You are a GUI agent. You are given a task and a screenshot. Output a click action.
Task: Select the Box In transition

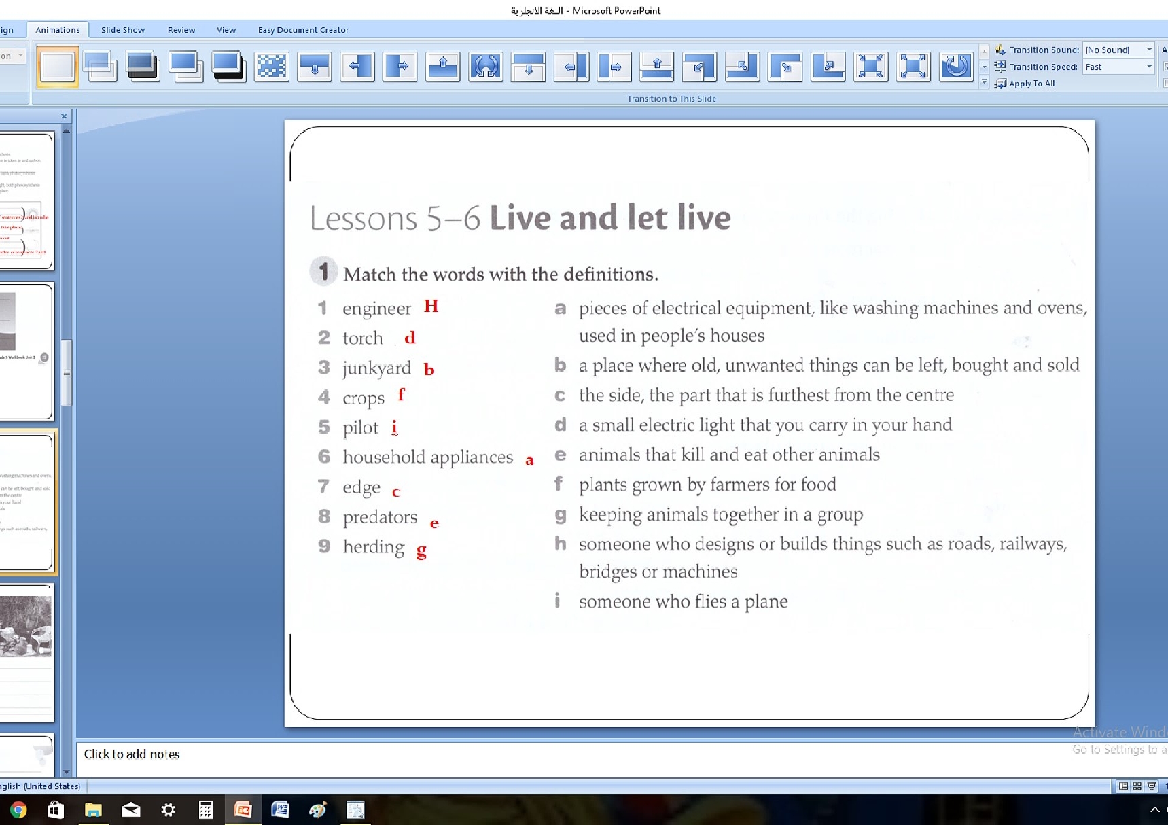coord(870,67)
